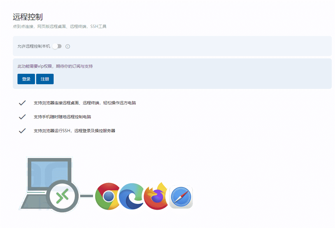Click the checkmark beside 支持手机随时随地远程控制电脑
The height and width of the screenshot is (228, 335).
[22, 117]
